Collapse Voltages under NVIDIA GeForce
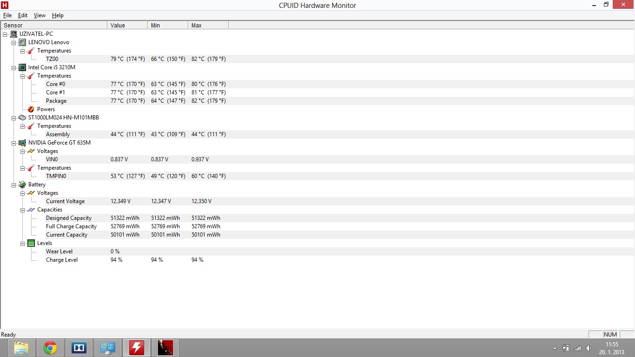 pos(23,151)
